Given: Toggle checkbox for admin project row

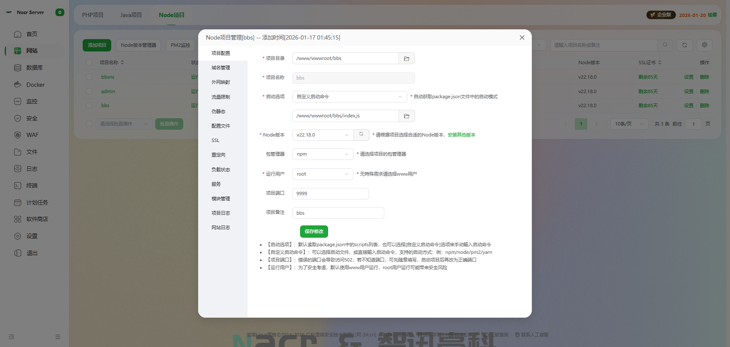Looking at the screenshot, I should [89, 91].
